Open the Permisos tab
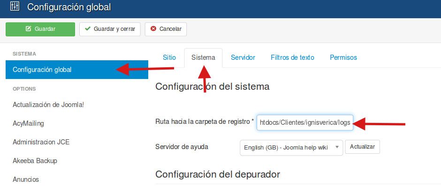The height and width of the screenshot is (186, 441). (343, 57)
